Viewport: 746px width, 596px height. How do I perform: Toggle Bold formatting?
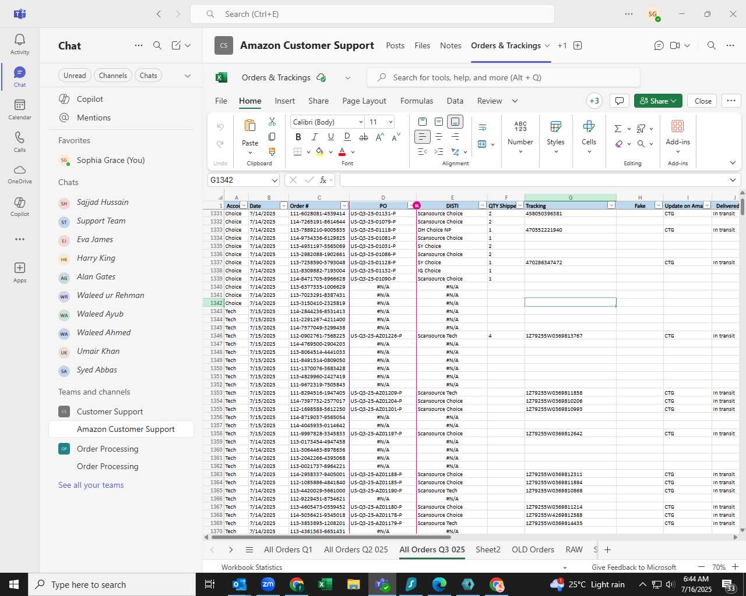298,137
